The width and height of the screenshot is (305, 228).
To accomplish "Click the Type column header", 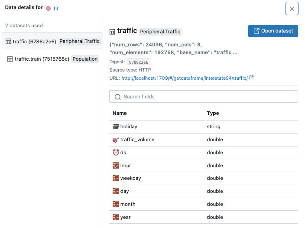I will tap(213, 113).
